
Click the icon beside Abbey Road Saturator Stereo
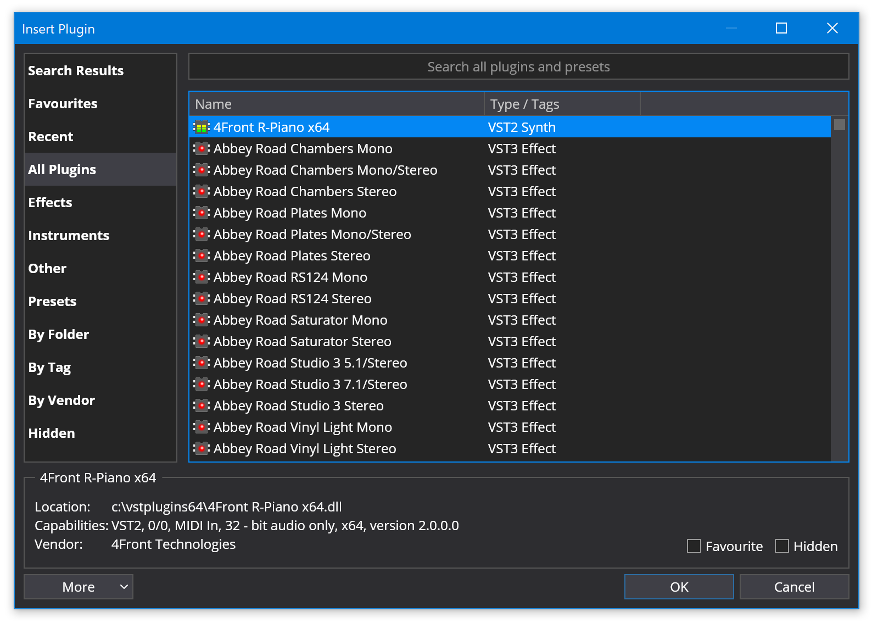pyautogui.click(x=202, y=342)
